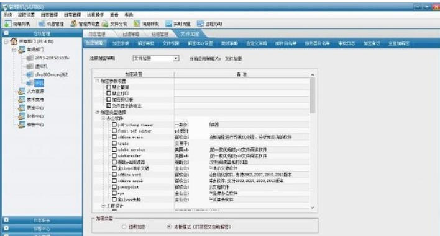This screenshot has width=440, height=236.
Task: Click the house icon beside 所有部门
Action: (14, 42)
